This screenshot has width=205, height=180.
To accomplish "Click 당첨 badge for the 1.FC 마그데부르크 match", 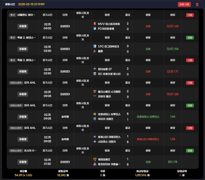I will (190, 38).
